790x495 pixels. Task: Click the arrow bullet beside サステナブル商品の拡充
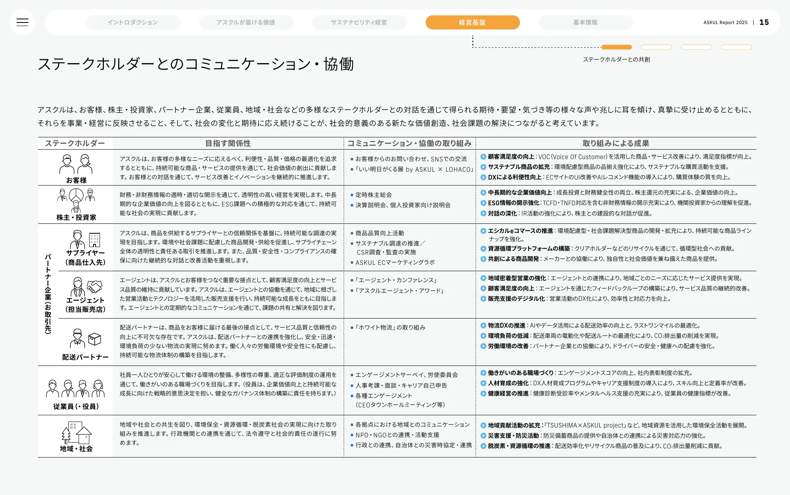pos(483,167)
